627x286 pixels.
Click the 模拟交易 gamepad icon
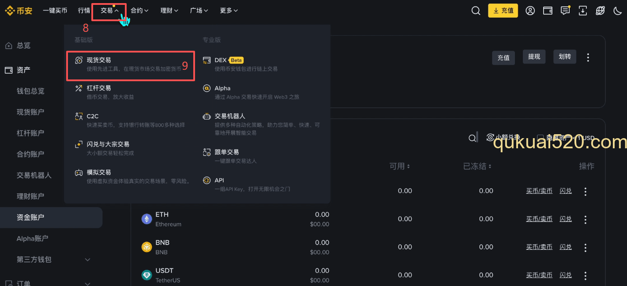79,173
